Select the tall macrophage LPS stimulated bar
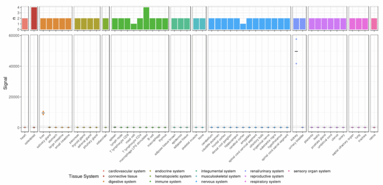Screen dimensions: 383x185 click(x=146, y=18)
